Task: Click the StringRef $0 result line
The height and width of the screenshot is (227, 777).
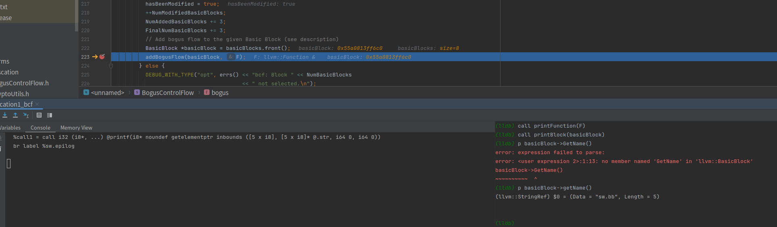Action: coord(577,197)
